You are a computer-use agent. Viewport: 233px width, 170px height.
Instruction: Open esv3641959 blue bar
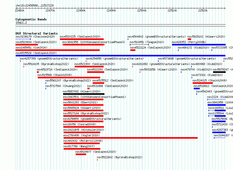(217, 105)
